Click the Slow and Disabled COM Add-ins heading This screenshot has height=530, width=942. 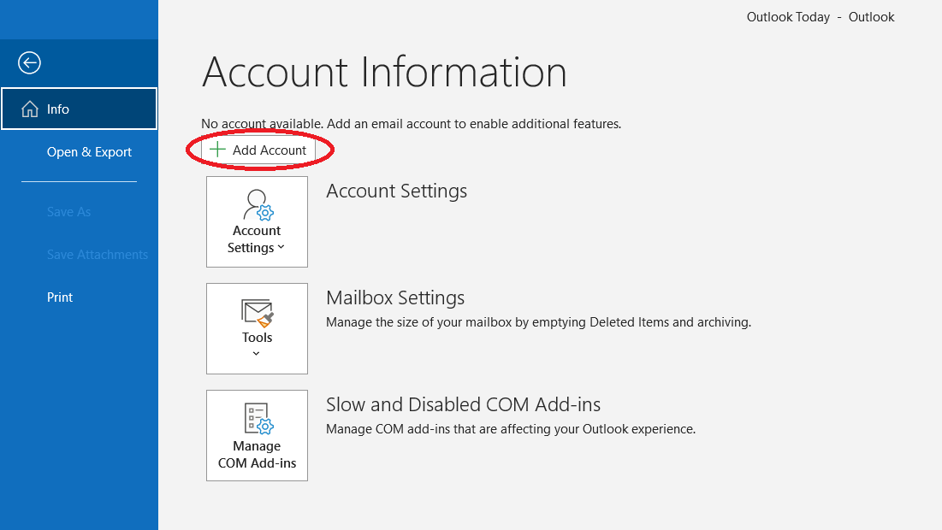pyautogui.click(x=463, y=404)
